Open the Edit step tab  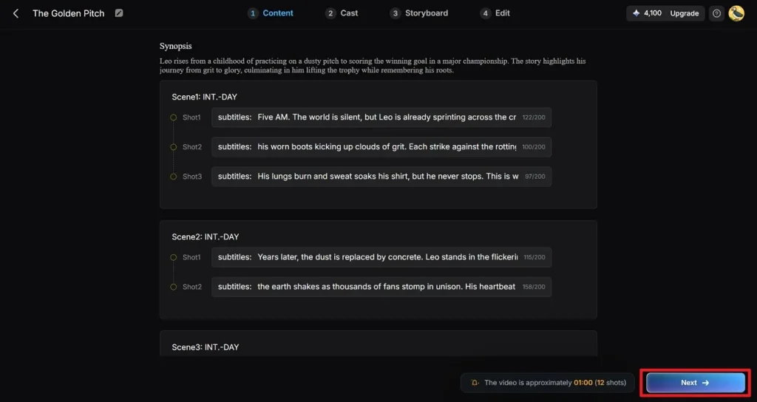[x=495, y=13]
